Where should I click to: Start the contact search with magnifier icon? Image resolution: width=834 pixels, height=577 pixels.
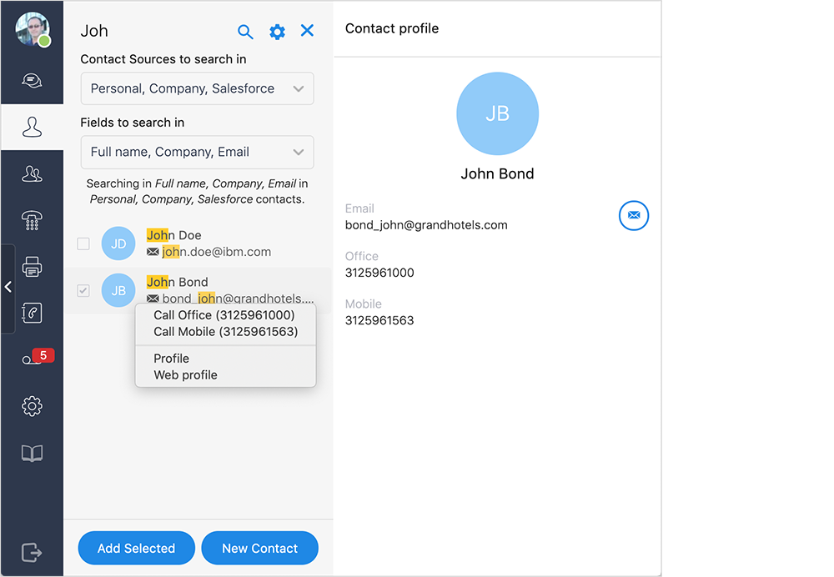pyautogui.click(x=245, y=31)
